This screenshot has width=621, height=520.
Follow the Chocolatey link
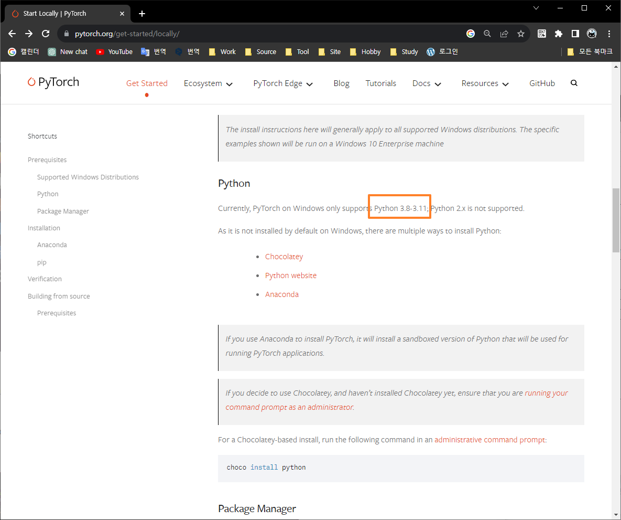point(284,257)
